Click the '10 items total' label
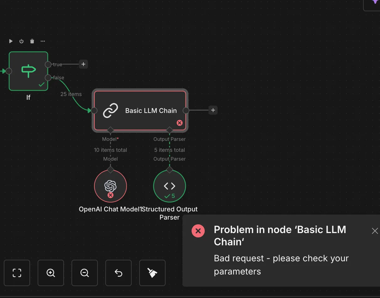This screenshot has width=380, height=298. pos(110,150)
